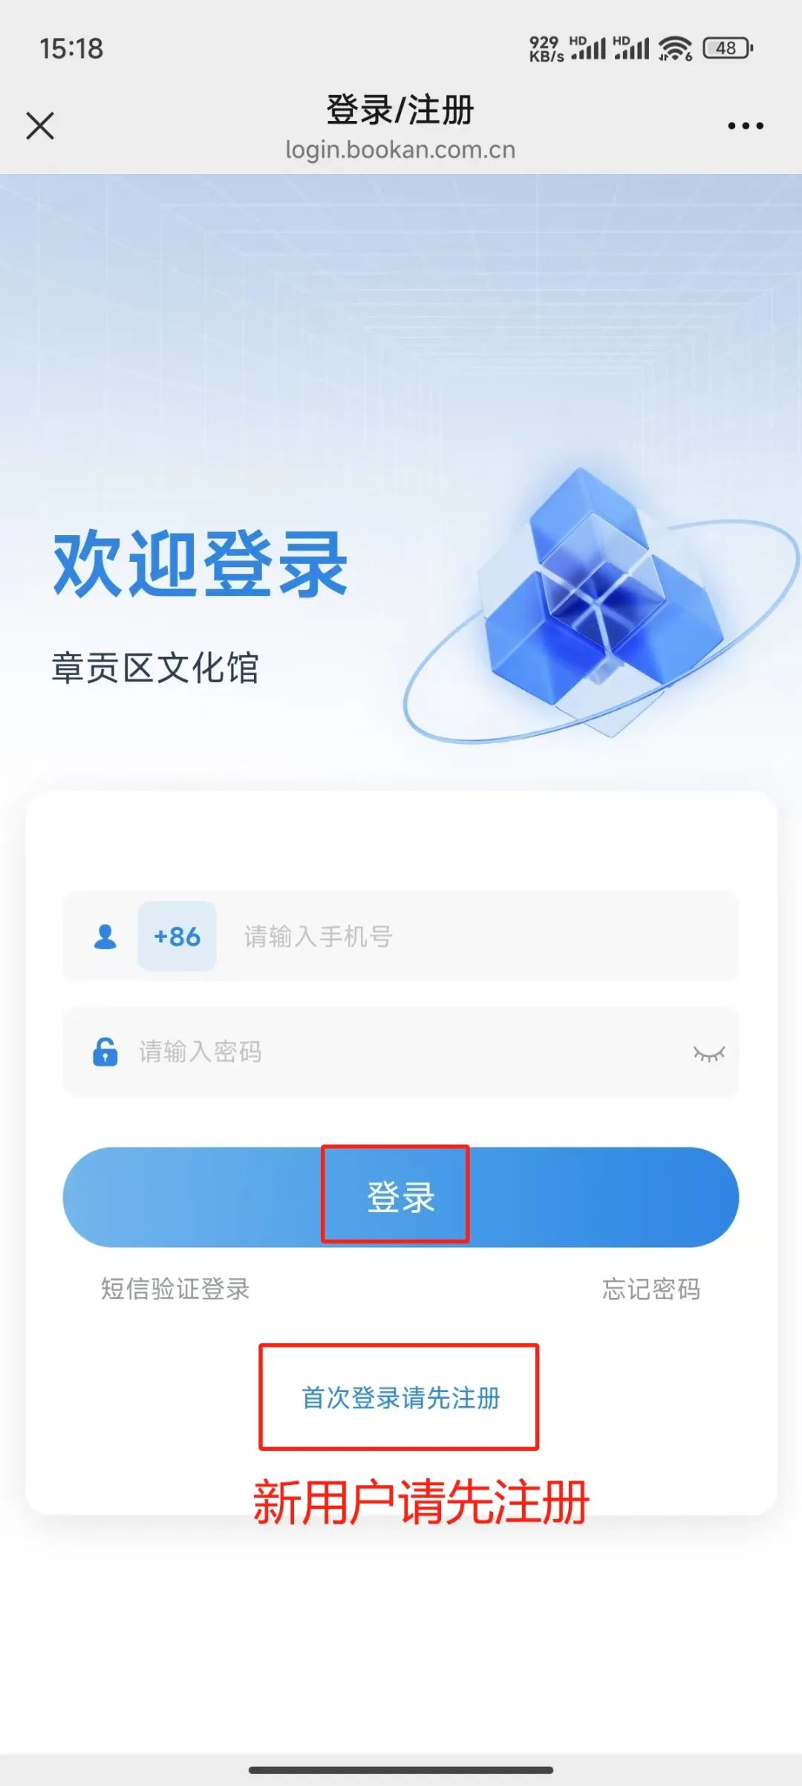Tap the 15:18 clock in status bar
The image size is (802, 1786).
71,48
